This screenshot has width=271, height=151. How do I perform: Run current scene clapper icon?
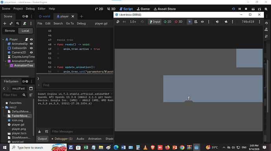pos(253,9)
